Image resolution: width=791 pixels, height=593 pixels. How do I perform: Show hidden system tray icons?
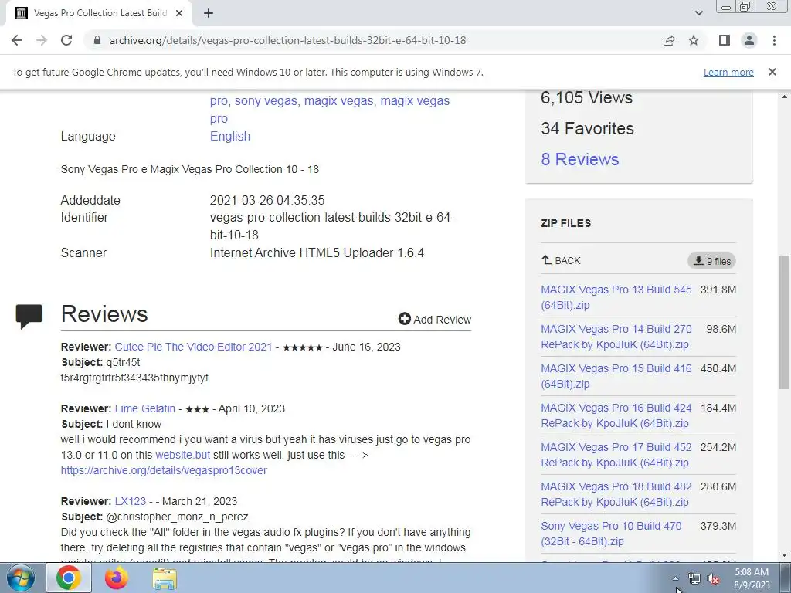point(675,578)
